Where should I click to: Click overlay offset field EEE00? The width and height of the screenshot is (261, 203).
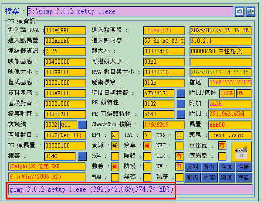(230, 125)
